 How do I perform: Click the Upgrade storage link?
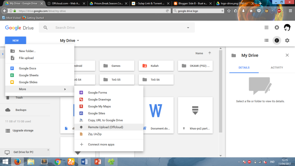pyautogui.click(x=23, y=130)
